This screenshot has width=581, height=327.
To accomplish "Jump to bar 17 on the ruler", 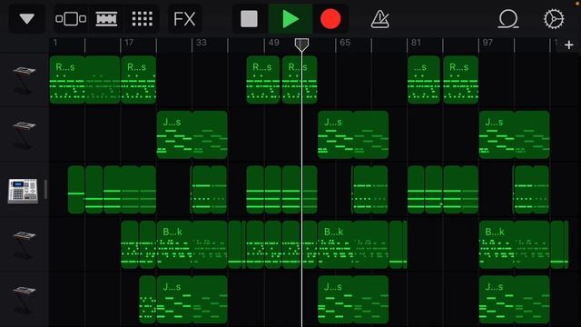I will pos(129,43).
